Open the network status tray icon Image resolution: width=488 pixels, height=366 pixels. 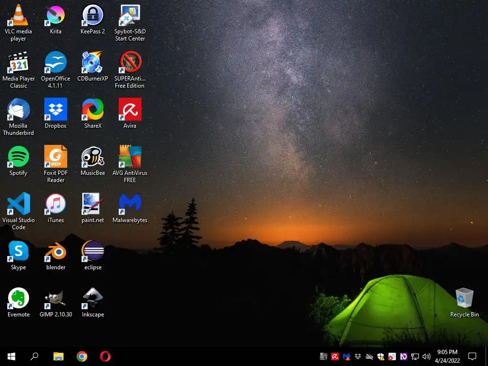(415, 356)
